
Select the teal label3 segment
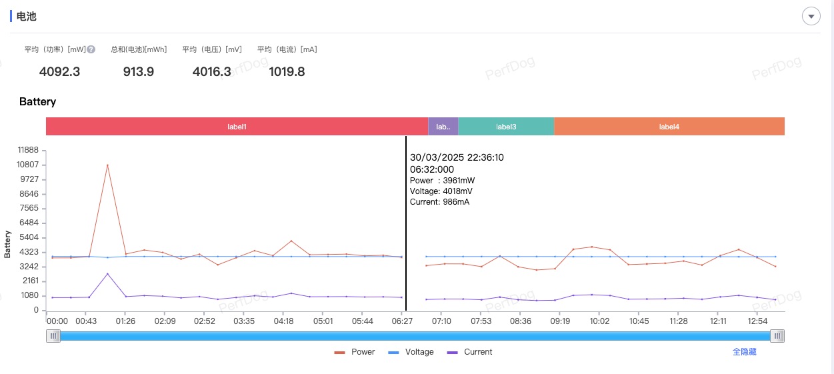(505, 127)
